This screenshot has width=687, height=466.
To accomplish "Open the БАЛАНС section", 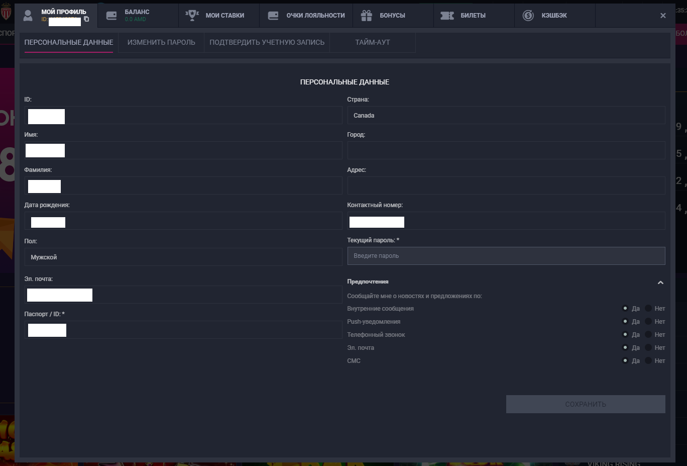I will [x=138, y=16].
